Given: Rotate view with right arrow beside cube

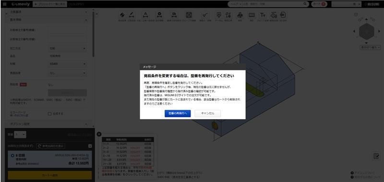Looking at the screenshot, I should [x=379, y=31].
